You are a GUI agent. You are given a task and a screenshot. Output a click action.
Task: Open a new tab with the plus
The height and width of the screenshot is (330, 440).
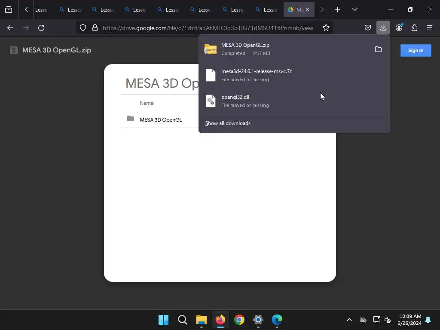tap(338, 10)
